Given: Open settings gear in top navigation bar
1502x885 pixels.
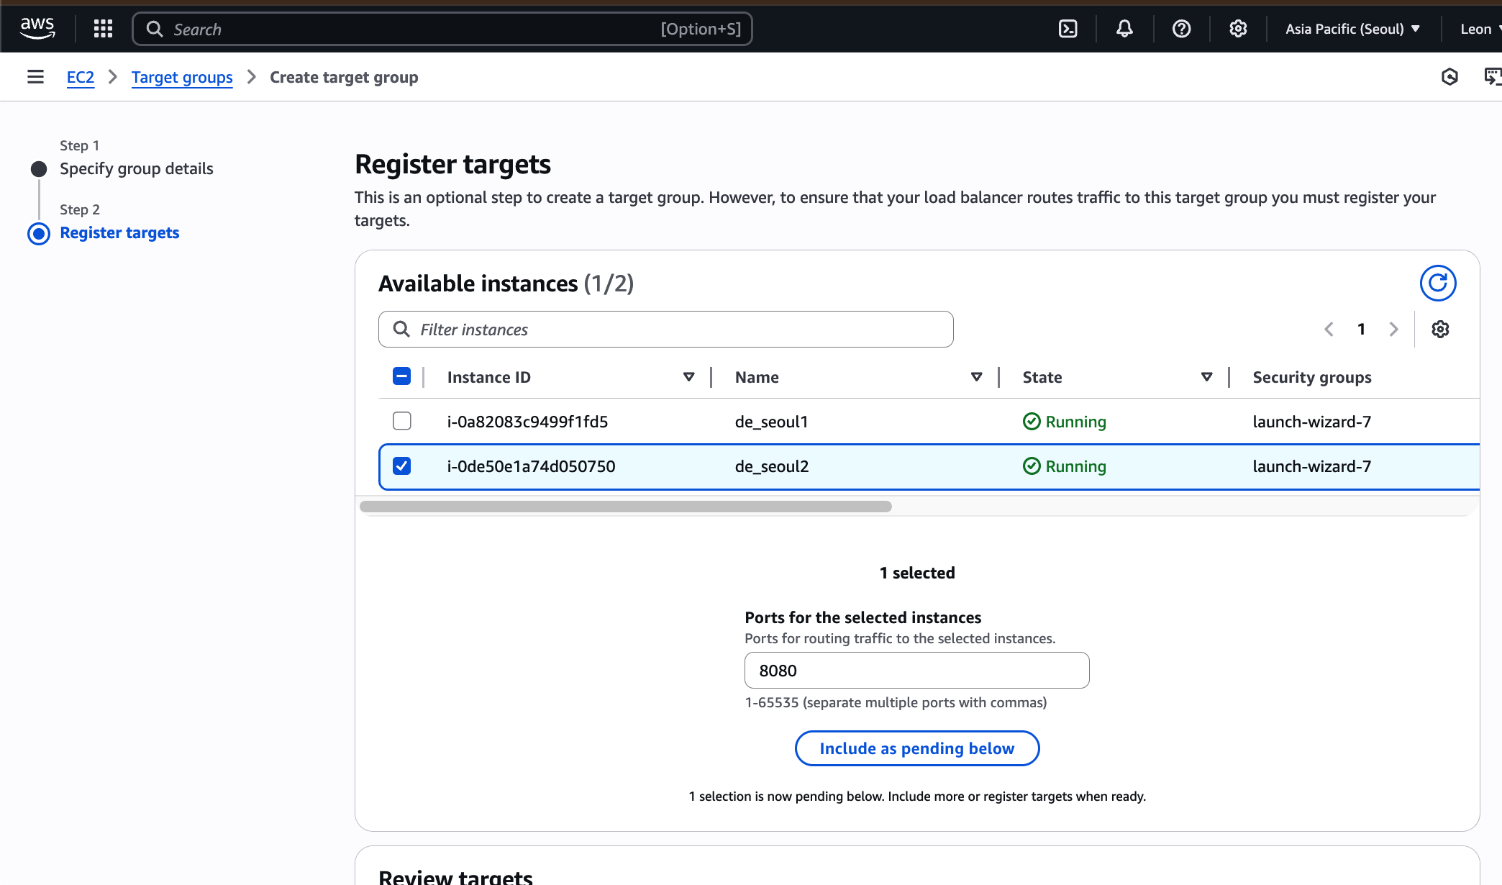Looking at the screenshot, I should 1238,29.
